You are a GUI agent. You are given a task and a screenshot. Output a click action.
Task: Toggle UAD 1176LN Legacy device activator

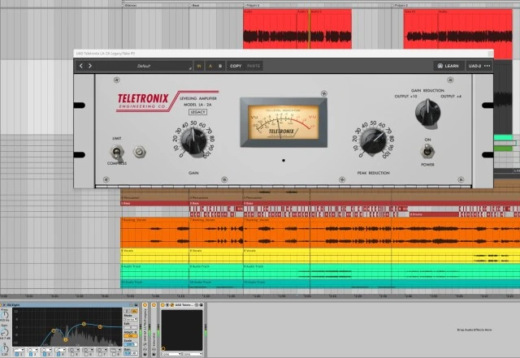(x=145, y=305)
